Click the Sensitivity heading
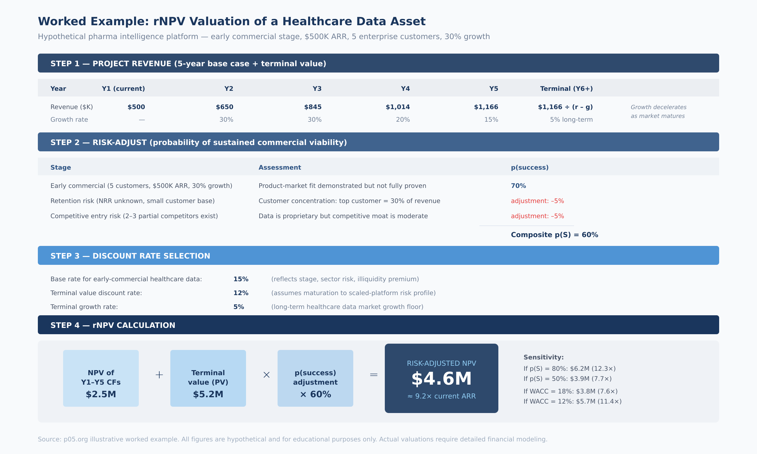Viewport: 757px width, 454px height. pyautogui.click(x=543, y=358)
